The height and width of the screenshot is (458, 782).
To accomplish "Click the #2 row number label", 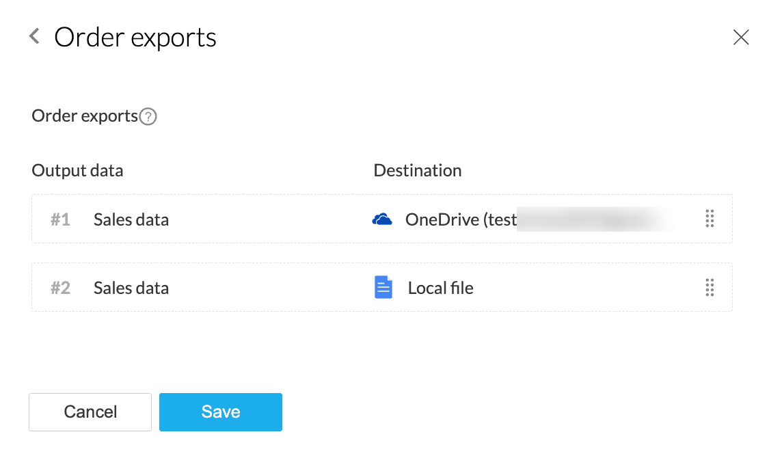I will pyautogui.click(x=60, y=288).
